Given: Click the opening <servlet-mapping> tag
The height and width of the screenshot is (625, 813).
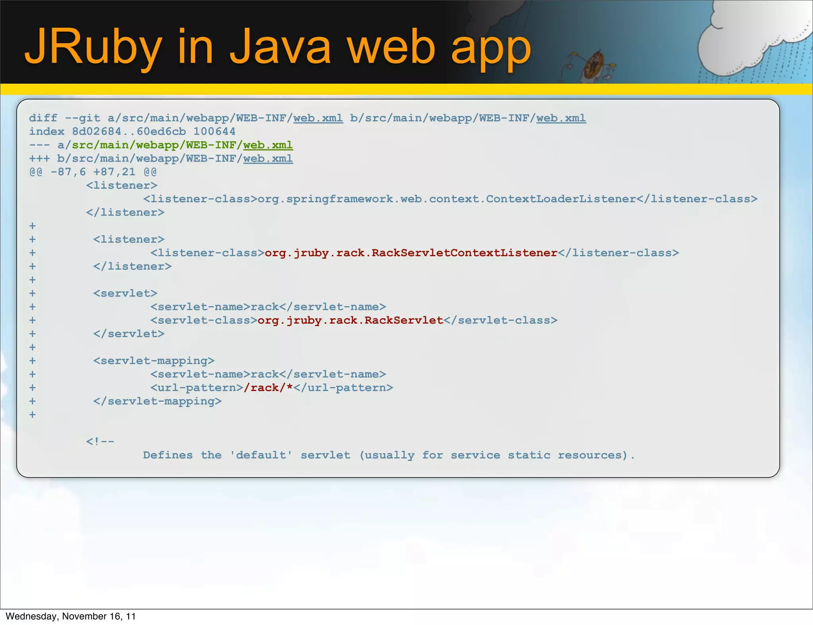Looking at the screenshot, I should click(154, 361).
